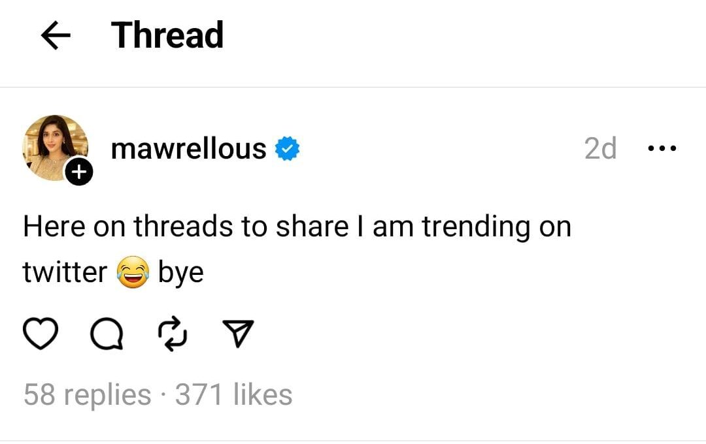Click the blue verified badge
Image resolution: width=706 pixels, height=444 pixels.
click(x=287, y=149)
